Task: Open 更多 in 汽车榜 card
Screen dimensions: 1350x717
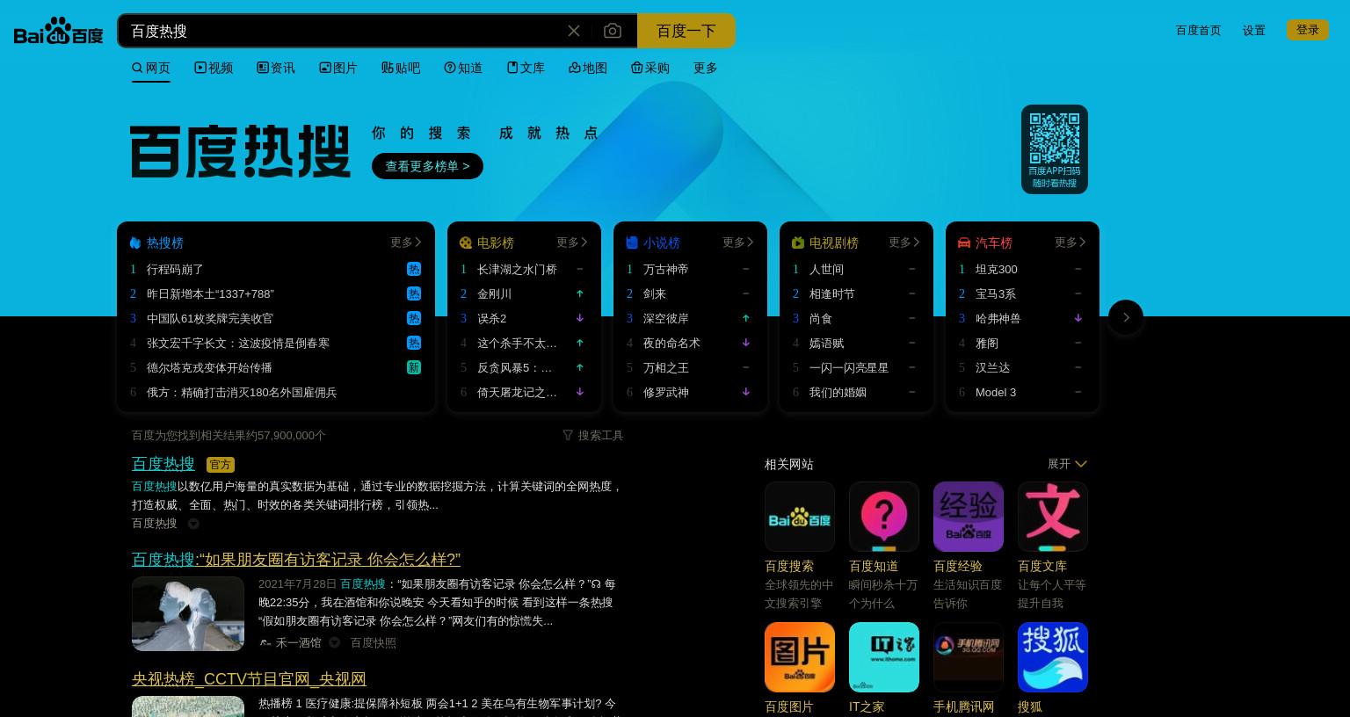Action: point(1071,242)
